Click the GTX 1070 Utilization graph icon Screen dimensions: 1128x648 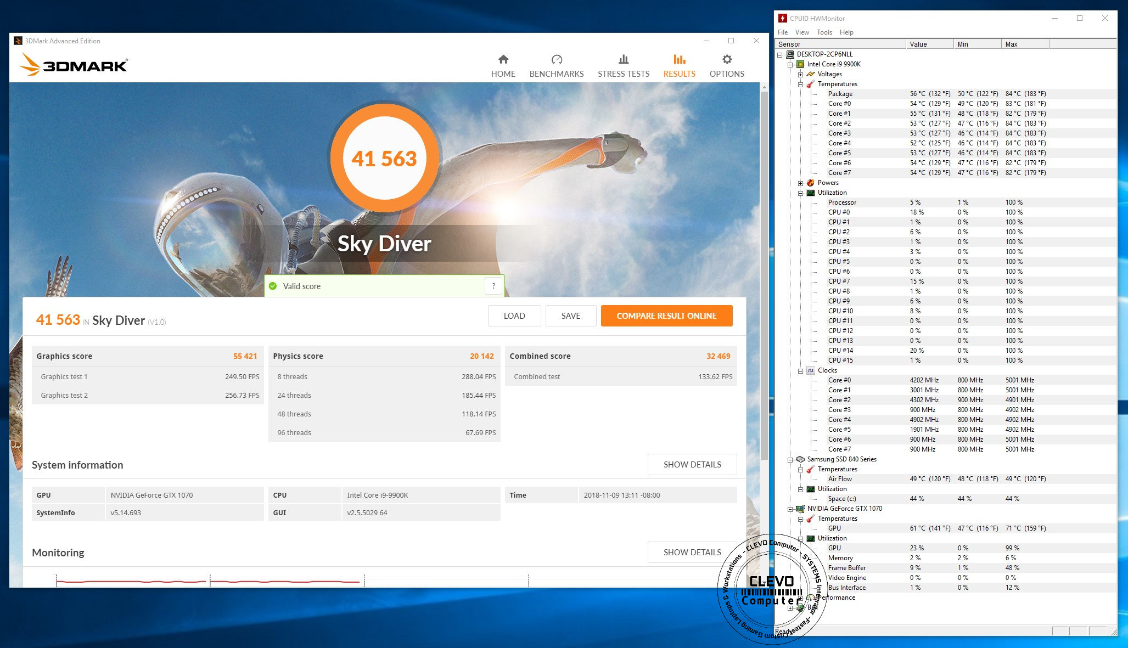coord(811,538)
